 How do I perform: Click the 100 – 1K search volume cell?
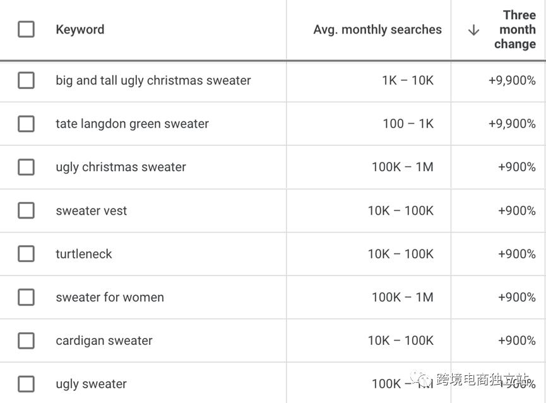click(408, 124)
